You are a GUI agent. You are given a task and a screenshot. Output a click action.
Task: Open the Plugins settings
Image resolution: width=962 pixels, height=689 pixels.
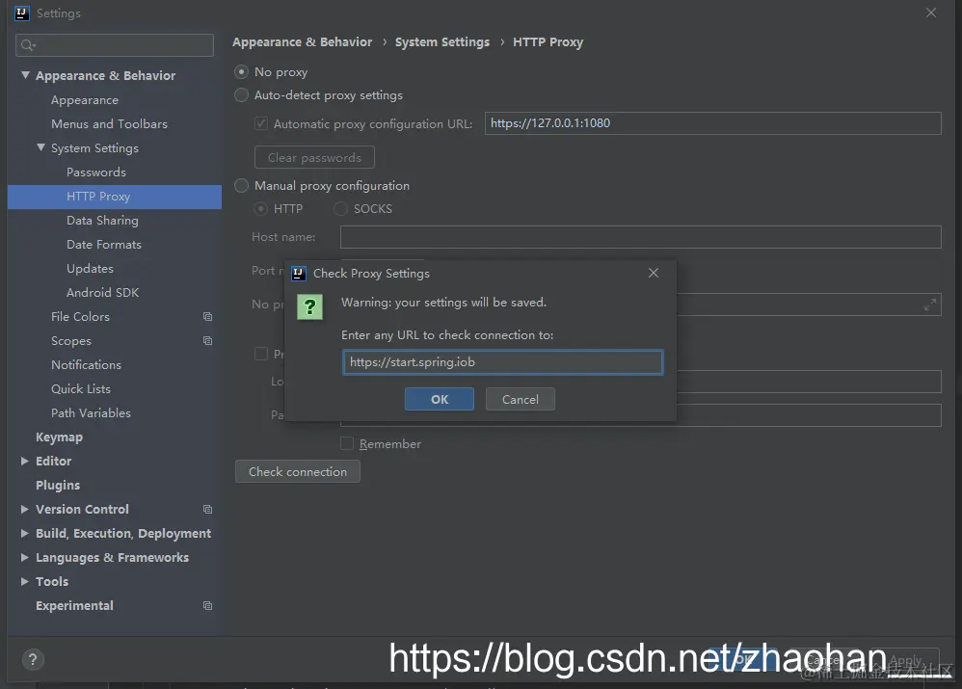tap(58, 486)
